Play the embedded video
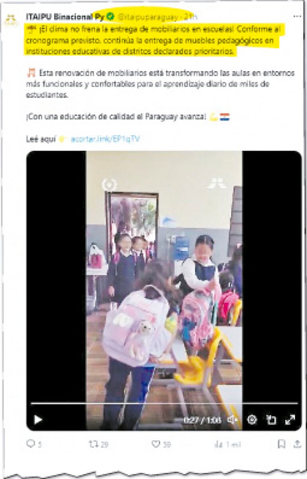 [x=38, y=420]
